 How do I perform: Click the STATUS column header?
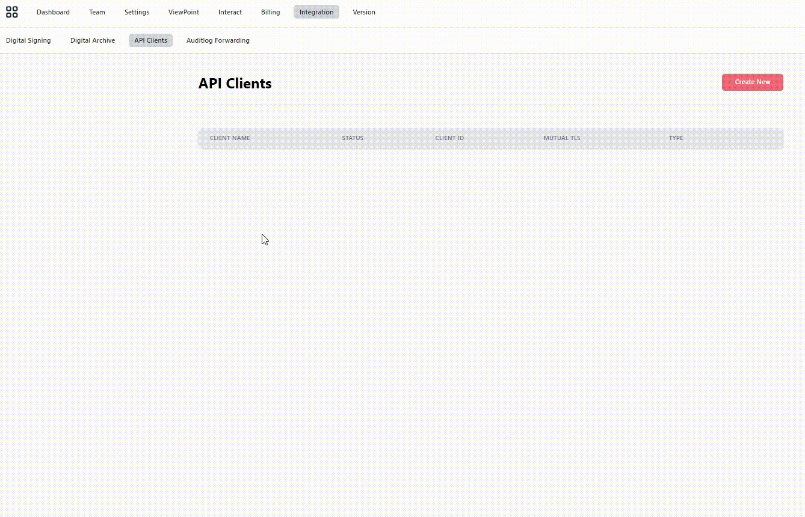[353, 138]
